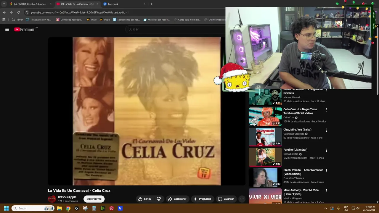Save video with the Guardar button
Screen dimensions: 379x213
(226, 199)
